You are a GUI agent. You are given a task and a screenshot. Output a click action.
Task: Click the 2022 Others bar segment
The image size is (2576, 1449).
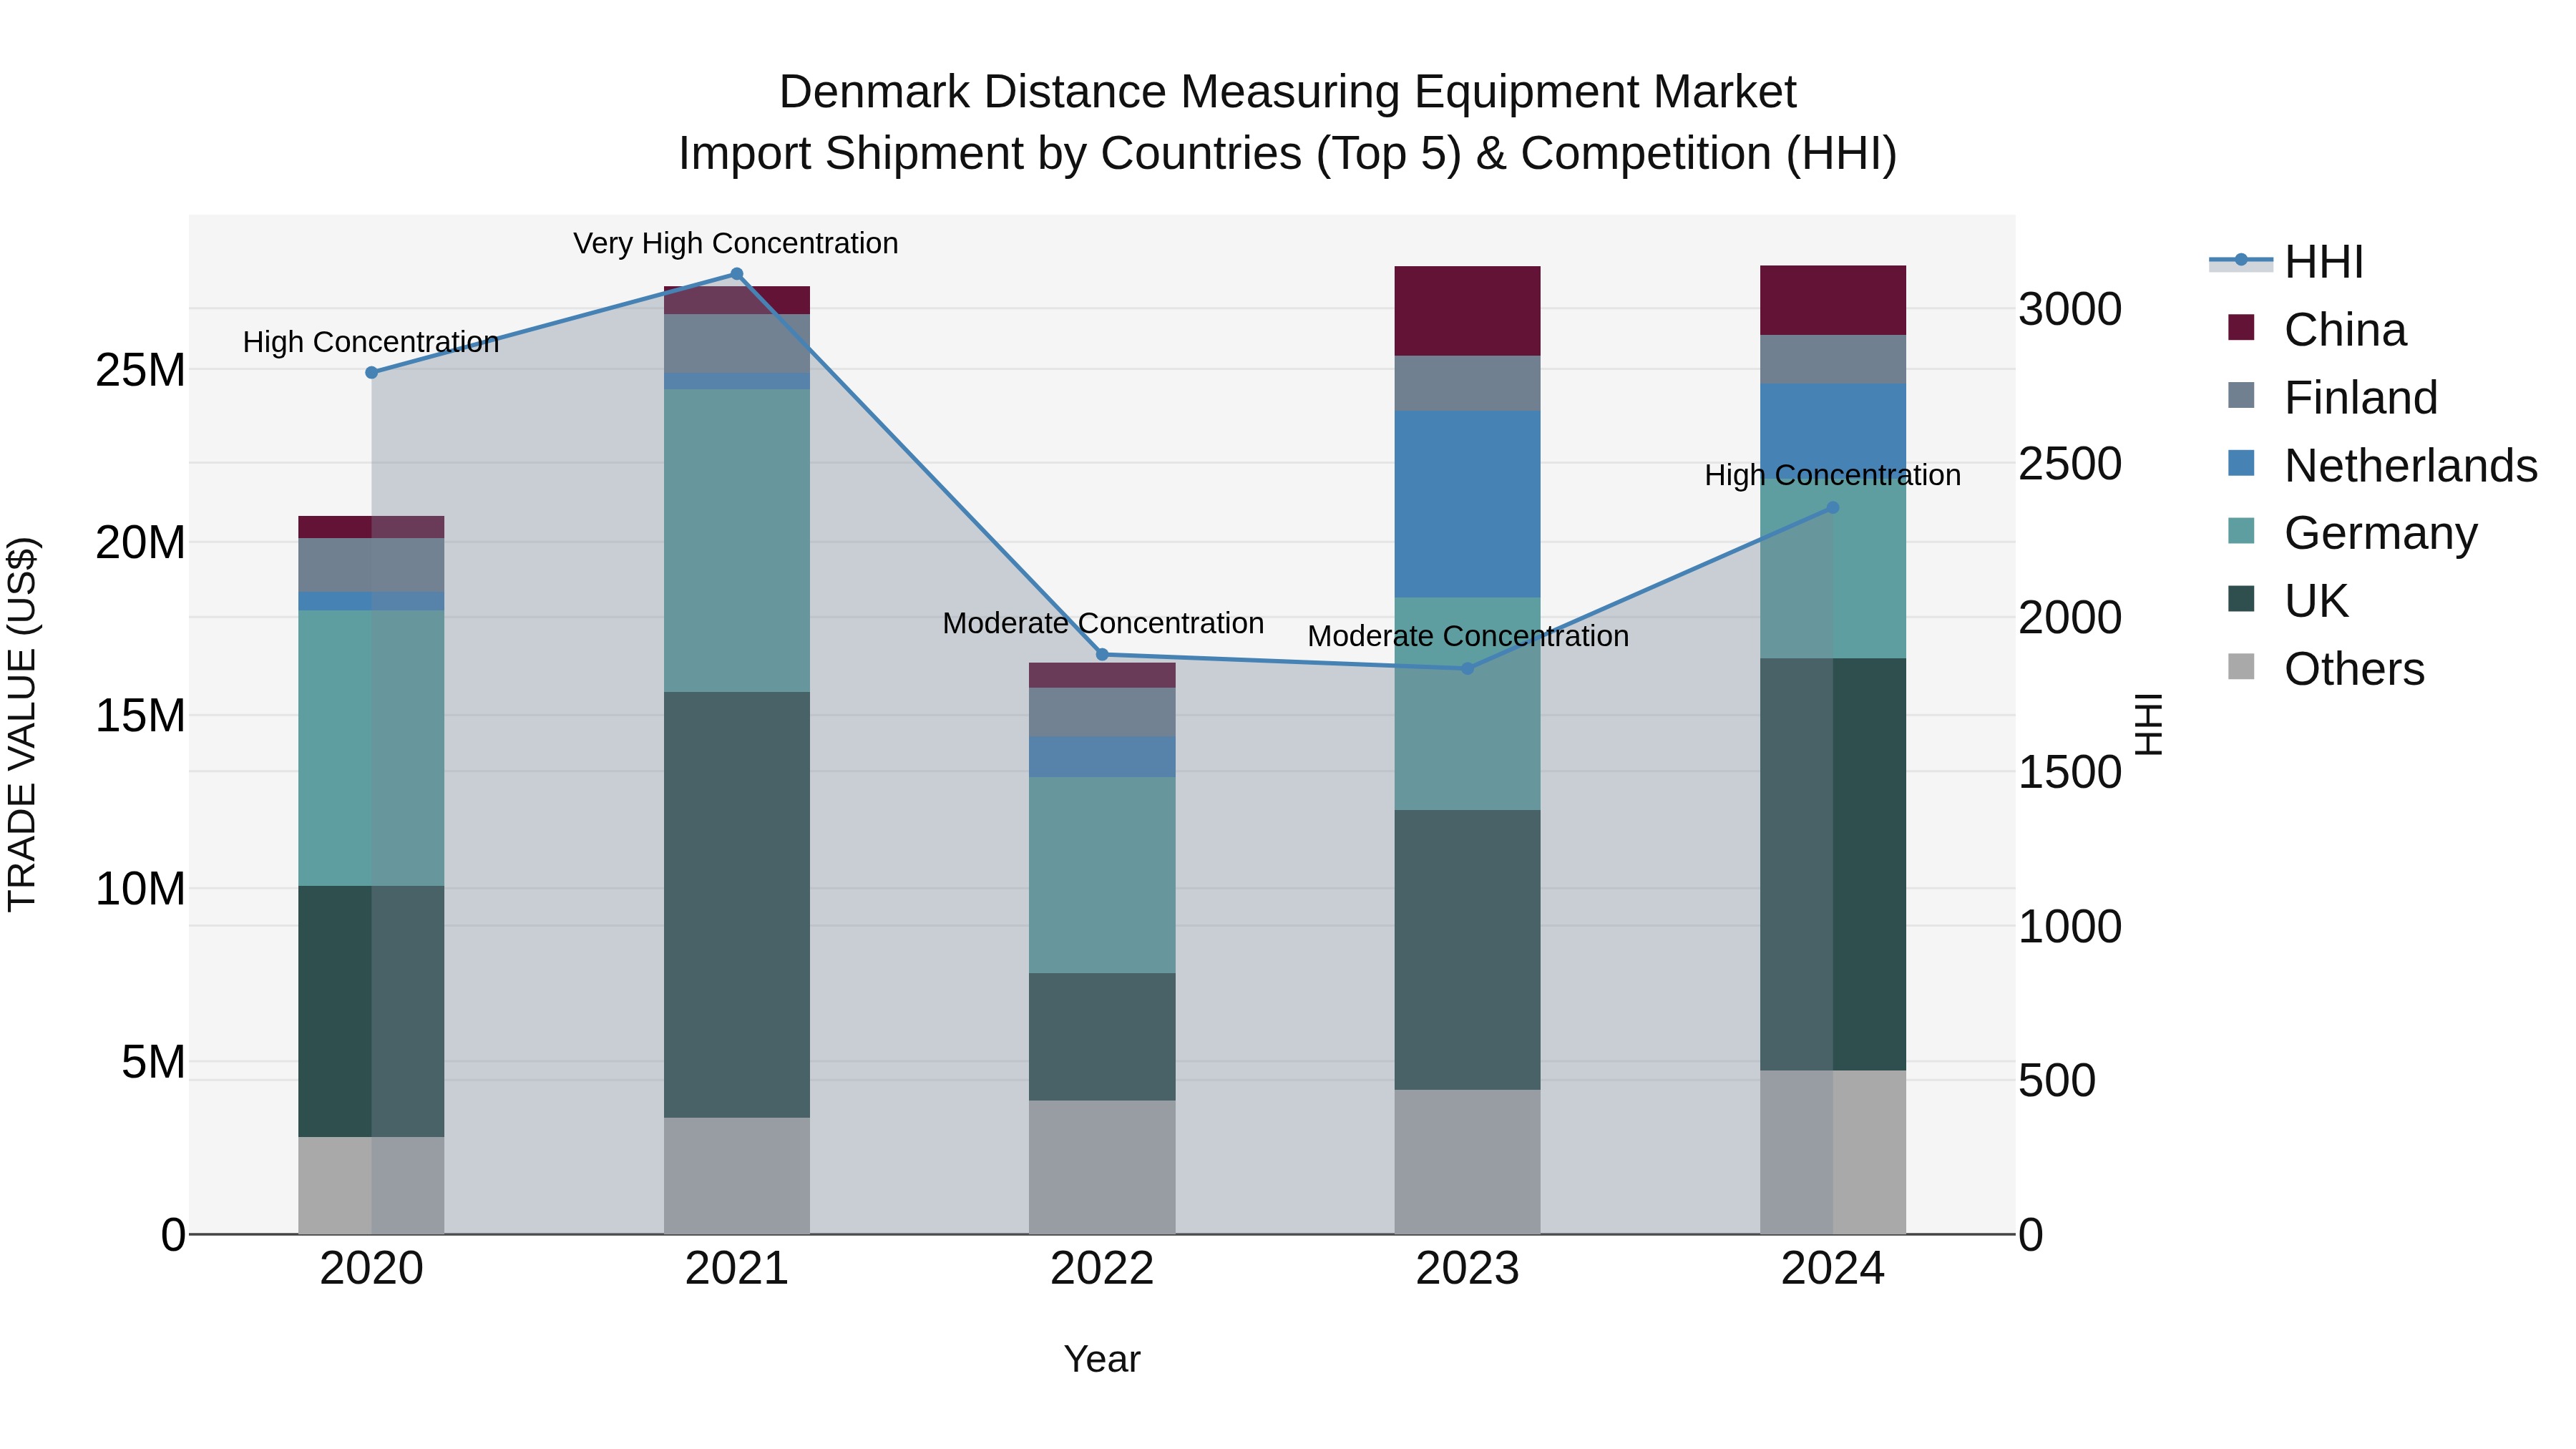[1102, 1167]
